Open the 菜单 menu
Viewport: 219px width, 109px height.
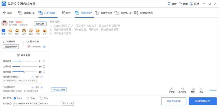point(194,4)
